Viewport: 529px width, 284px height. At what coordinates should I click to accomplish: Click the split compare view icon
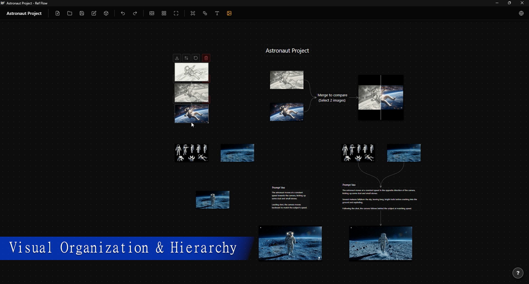152,13
